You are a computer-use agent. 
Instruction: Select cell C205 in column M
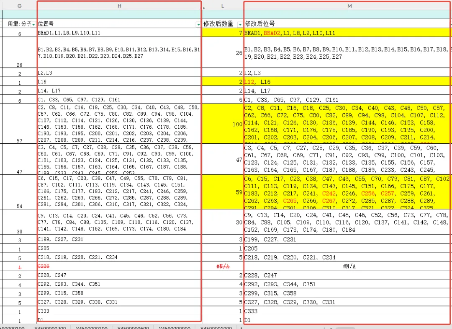click(x=347, y=248)
